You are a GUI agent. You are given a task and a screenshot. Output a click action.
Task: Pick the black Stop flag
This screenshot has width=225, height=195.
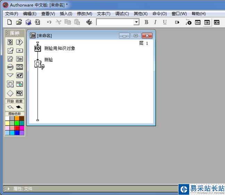tap(19, 107)
